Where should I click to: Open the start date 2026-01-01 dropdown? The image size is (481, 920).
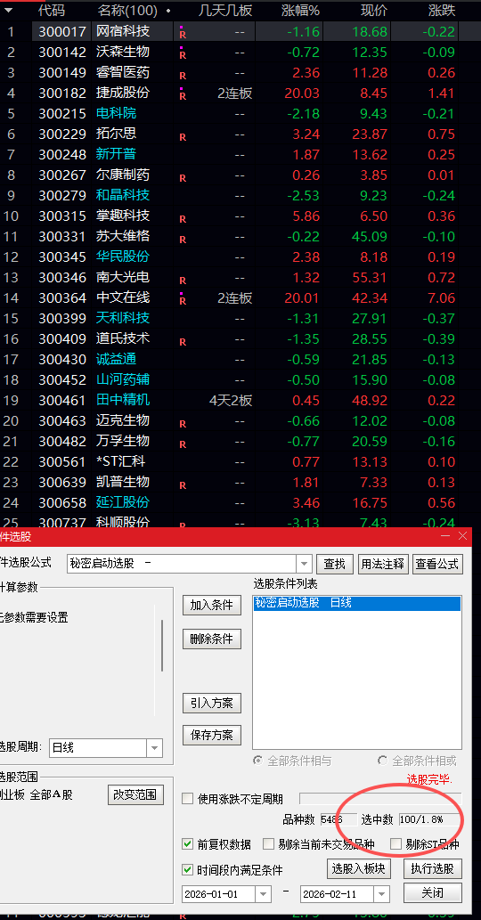tap(264, 894)
